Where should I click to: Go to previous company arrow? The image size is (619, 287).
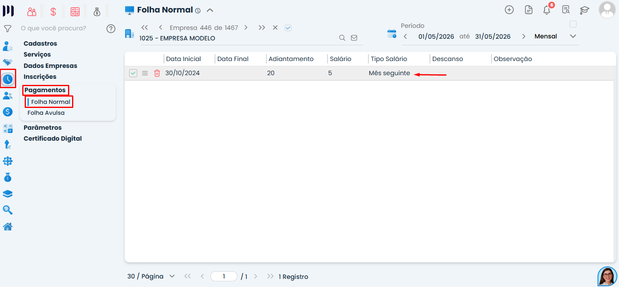pyautogui.click(x=160, y=27)
